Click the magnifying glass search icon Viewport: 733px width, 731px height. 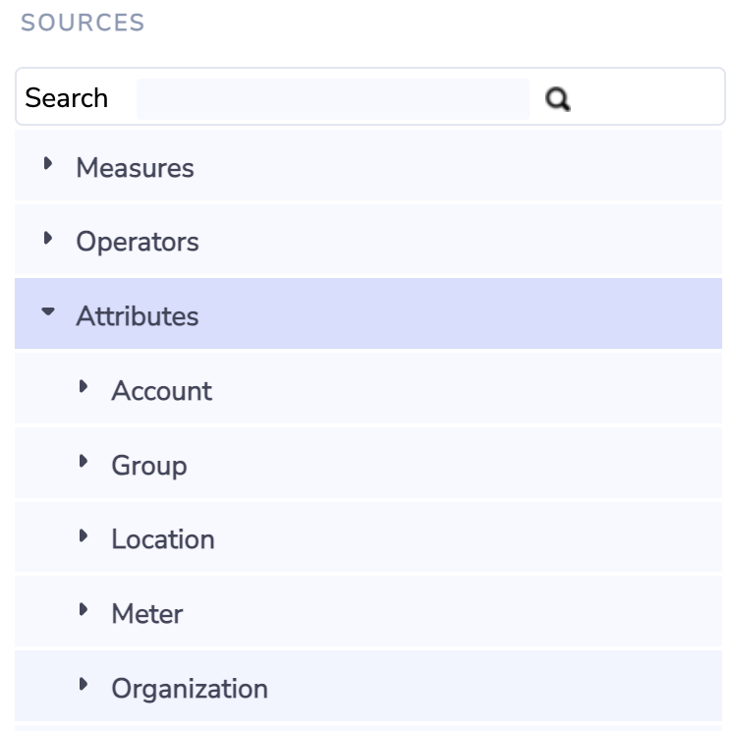pos(558,99)
